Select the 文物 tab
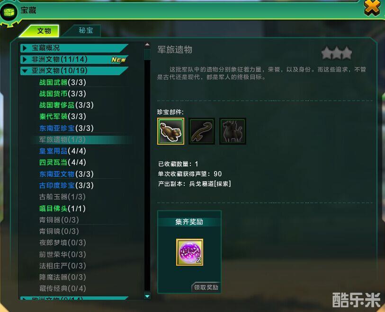The image size is (385, 312). [44, 31]
